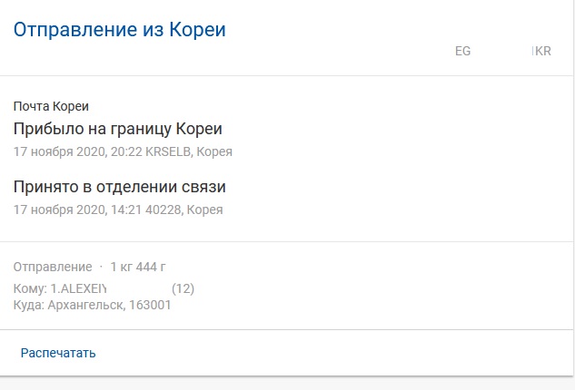Click the Куда destination label
The image size is (575, 390).
coord(29,305)
